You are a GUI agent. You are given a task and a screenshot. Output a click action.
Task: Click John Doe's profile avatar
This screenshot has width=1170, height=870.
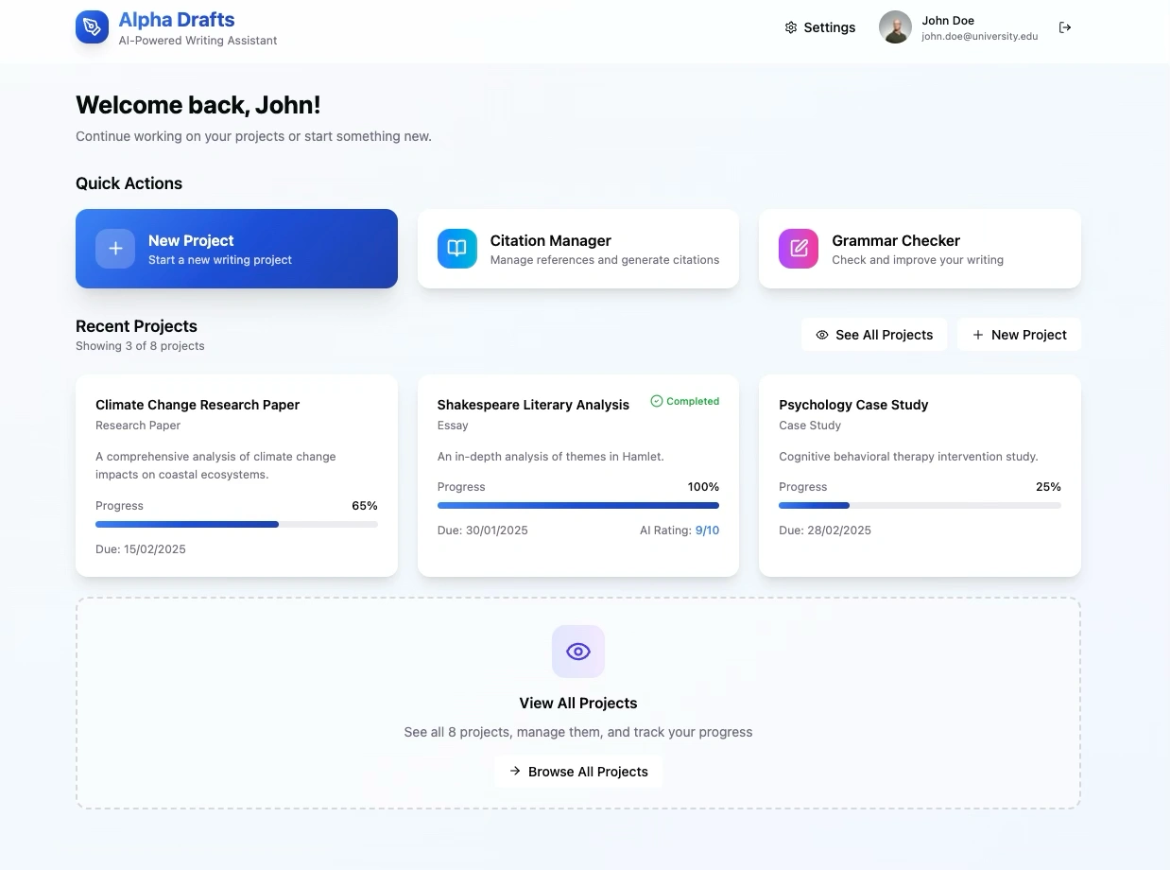tap(895, 27)
